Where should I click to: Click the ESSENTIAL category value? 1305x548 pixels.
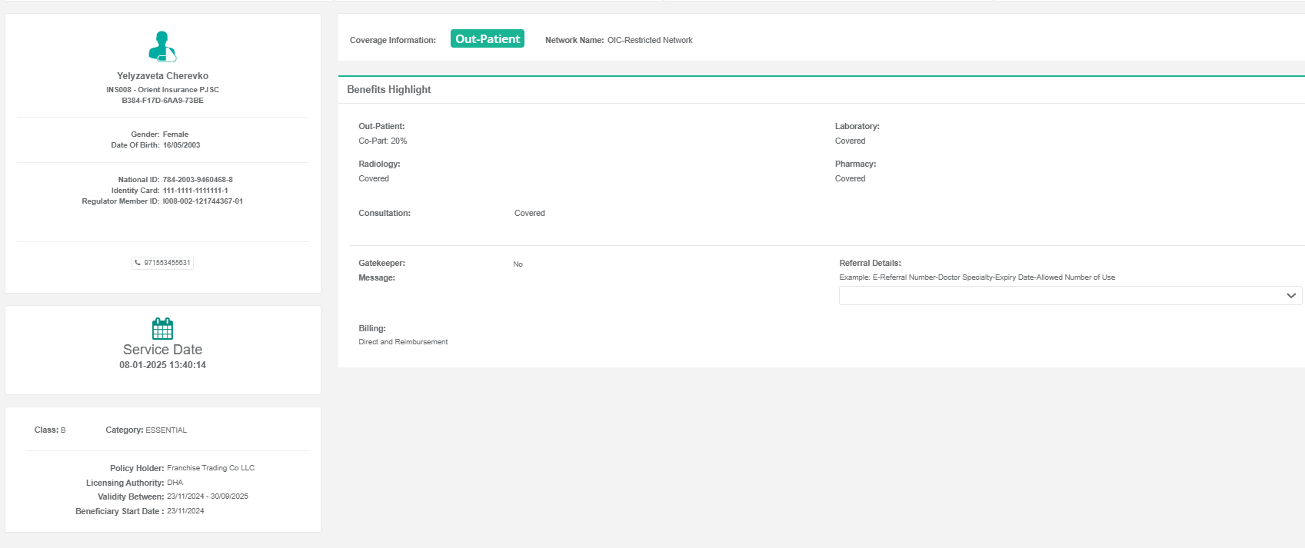click(166, 430)
